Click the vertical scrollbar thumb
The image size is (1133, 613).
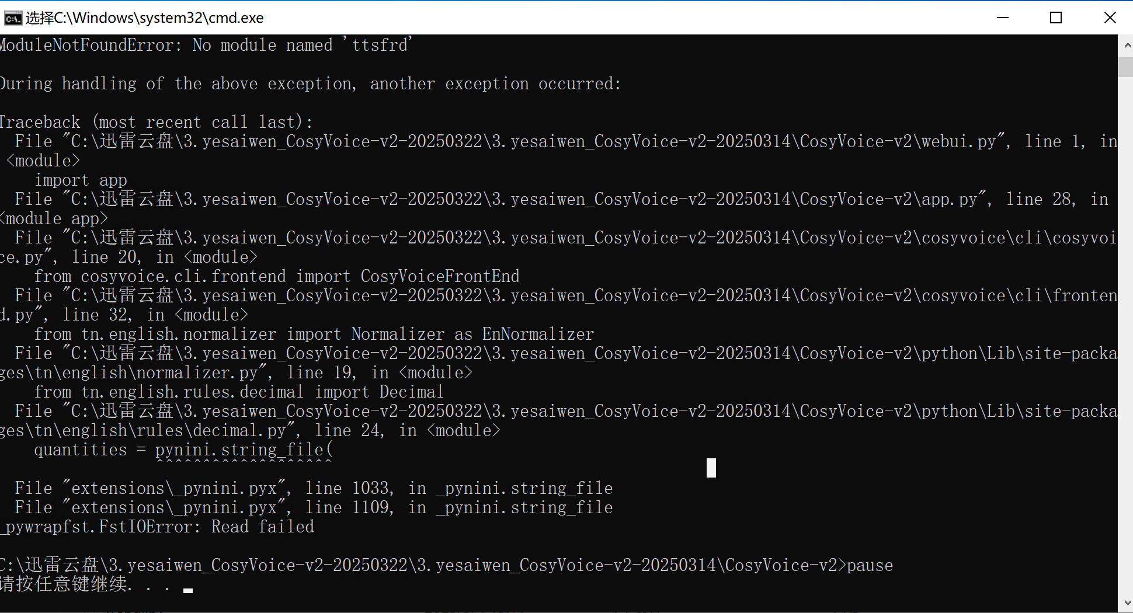1125,67
